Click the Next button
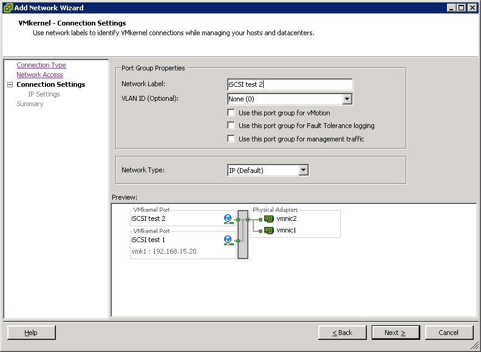 pos(394,333)
